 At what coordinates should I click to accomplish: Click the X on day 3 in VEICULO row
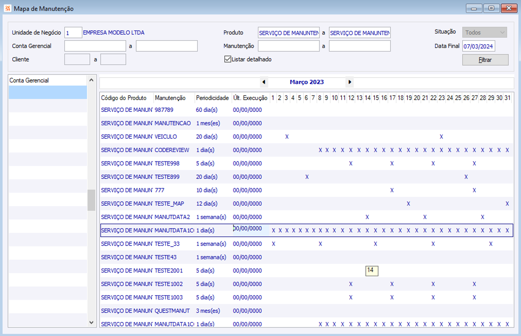287,137
